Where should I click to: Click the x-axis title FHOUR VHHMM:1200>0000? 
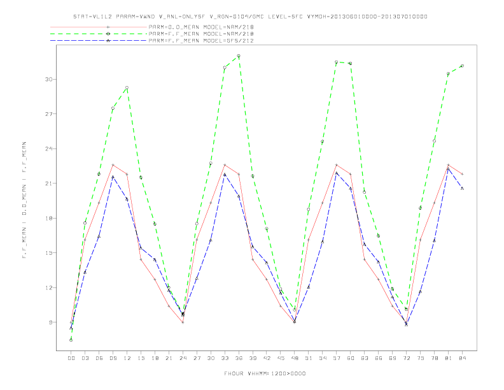265,373
